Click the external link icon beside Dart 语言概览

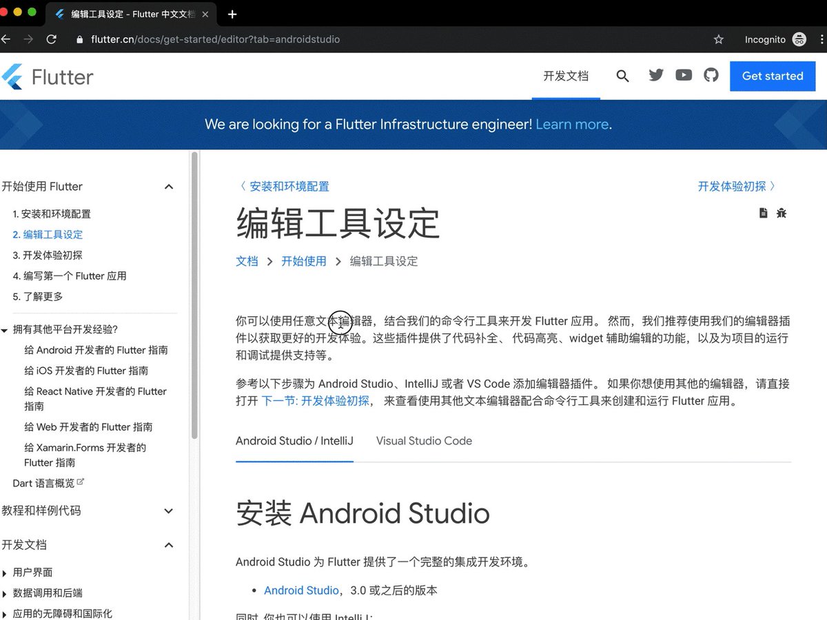click(81, 482)
